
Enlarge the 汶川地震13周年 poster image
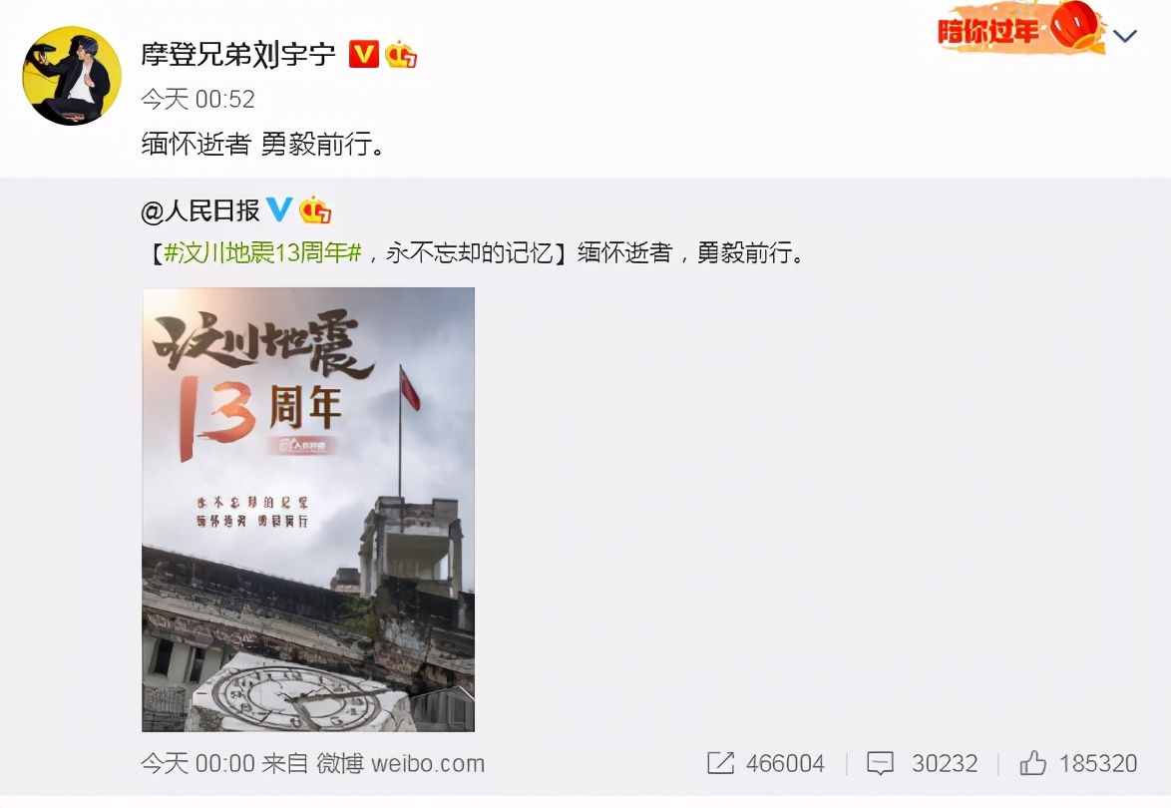308,510
